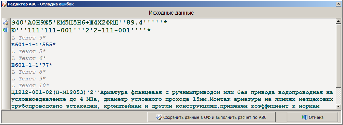Select the L Текст 6* line
Image resolution: width=343 pixels, height=125 pixels.
[28, 58]
